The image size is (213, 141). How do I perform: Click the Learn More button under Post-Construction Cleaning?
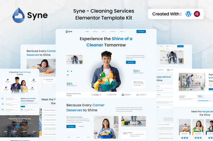(x=71, y=126)
